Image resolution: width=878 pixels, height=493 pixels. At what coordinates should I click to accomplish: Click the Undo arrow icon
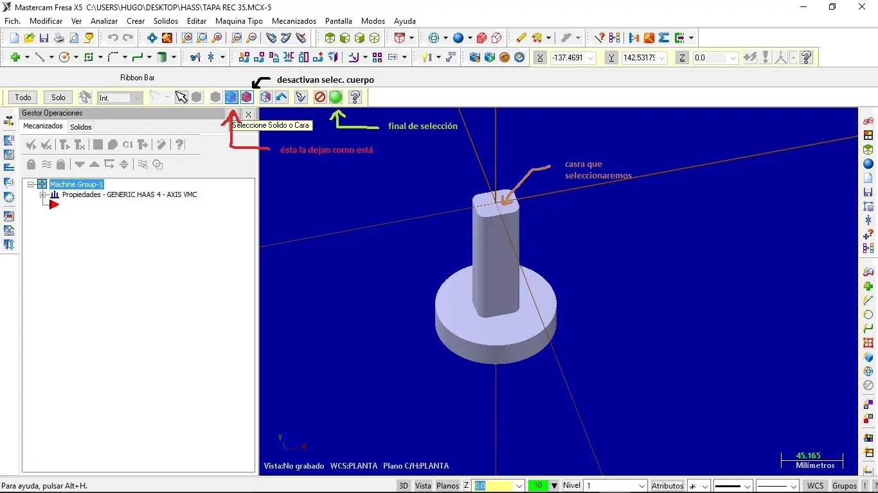click(x=112, y=38)
